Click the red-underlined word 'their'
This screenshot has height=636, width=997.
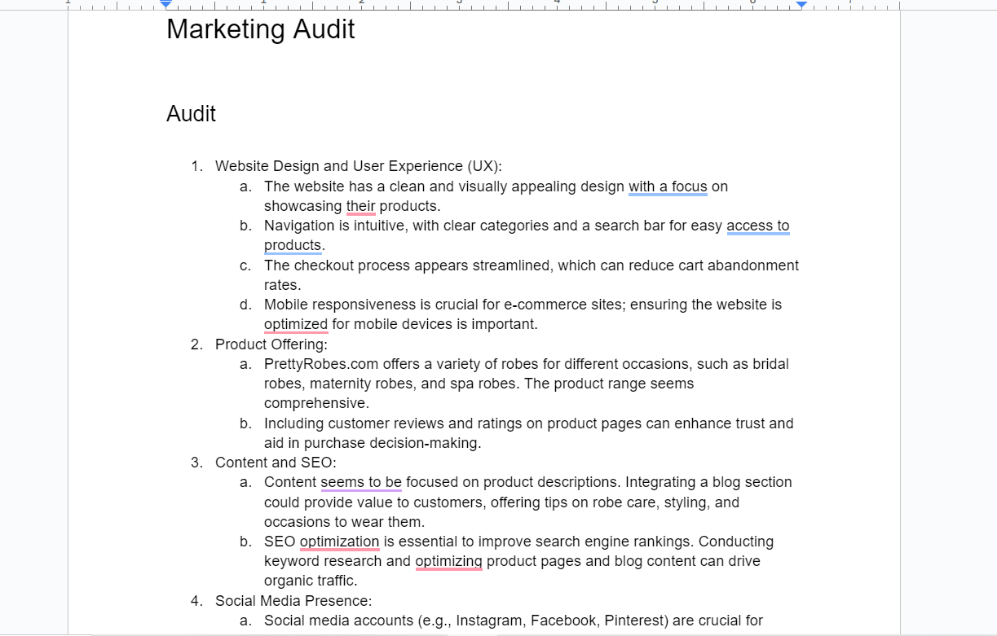[x=361, y=206]
